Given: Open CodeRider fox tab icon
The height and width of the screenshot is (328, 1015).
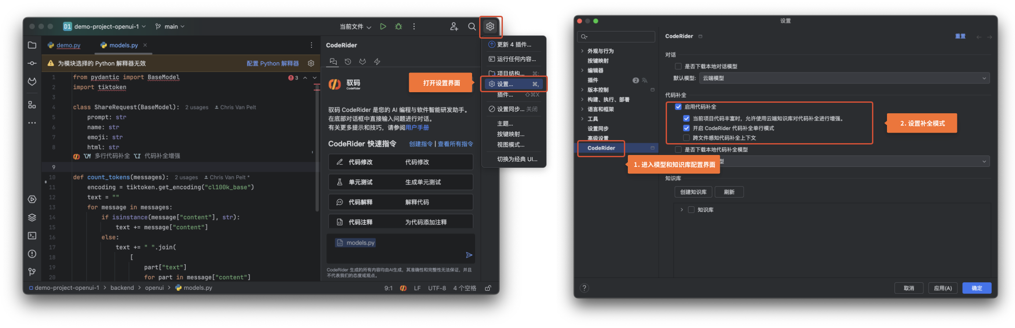Looking at the screenshot, I should pyautogui.click(x=363, y=61).
